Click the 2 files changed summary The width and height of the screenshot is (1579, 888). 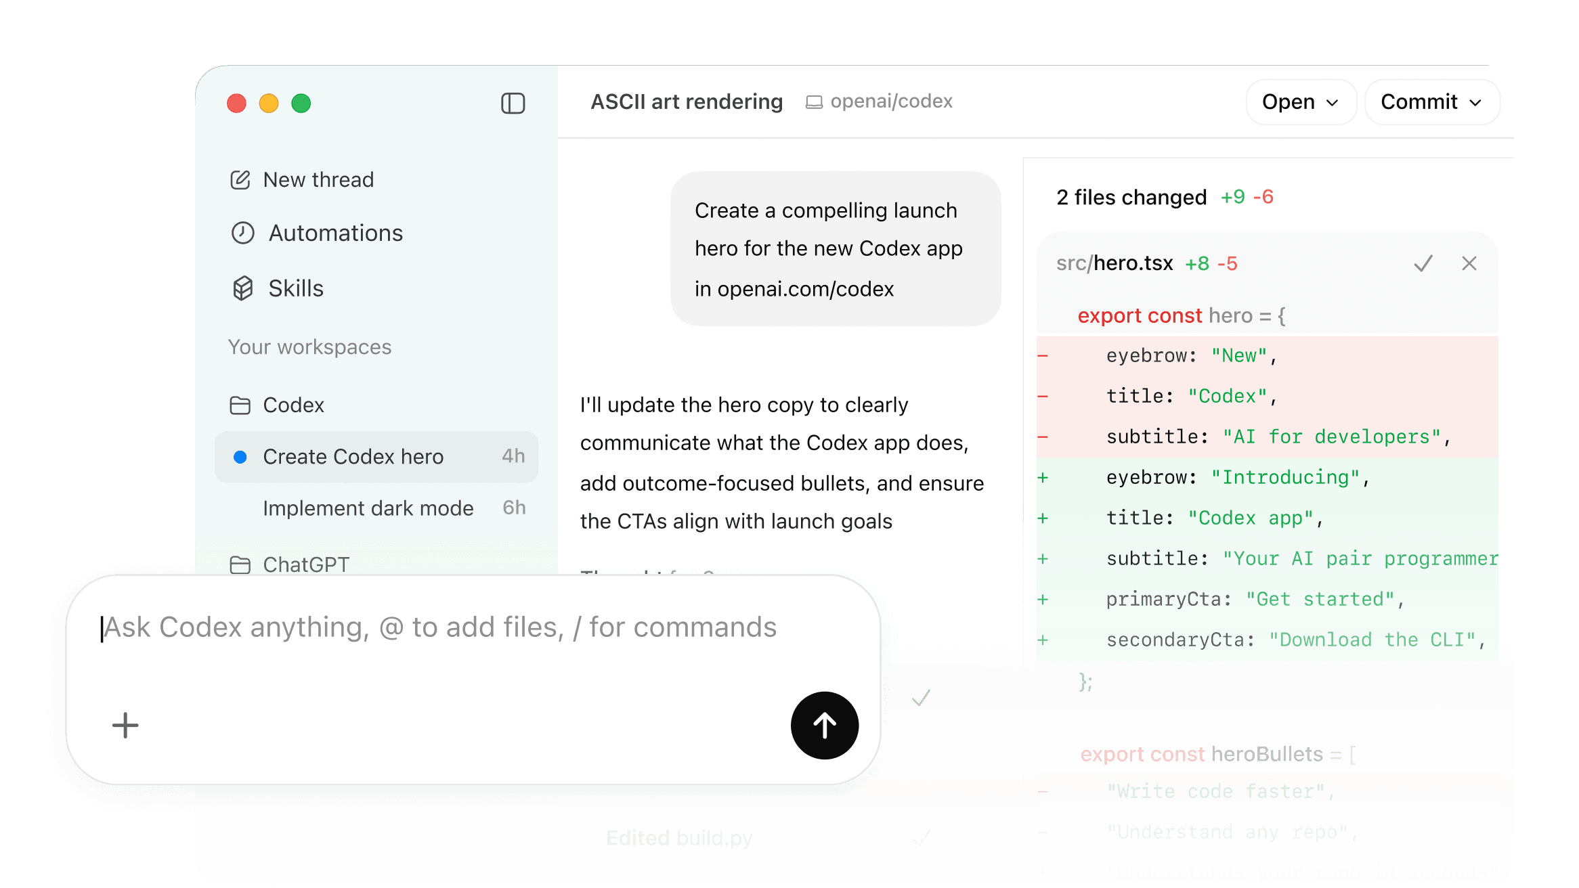(x=1132, y=197)
